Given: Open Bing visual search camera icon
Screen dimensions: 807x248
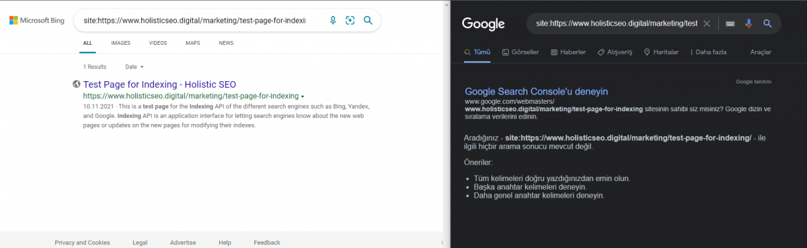Looking at the screenshot, I should pos(350,21).
